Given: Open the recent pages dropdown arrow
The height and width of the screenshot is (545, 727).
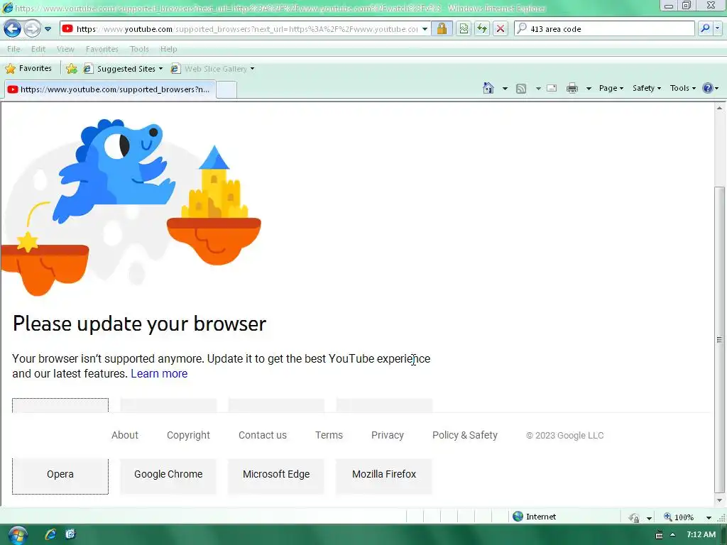Looking at the screenshot, I should 48,28.
